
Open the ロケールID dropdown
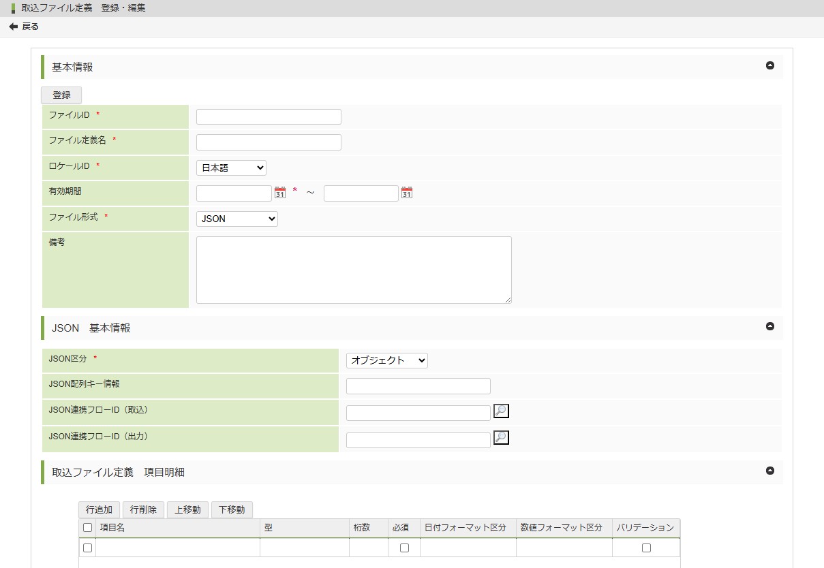coord(231,168)
